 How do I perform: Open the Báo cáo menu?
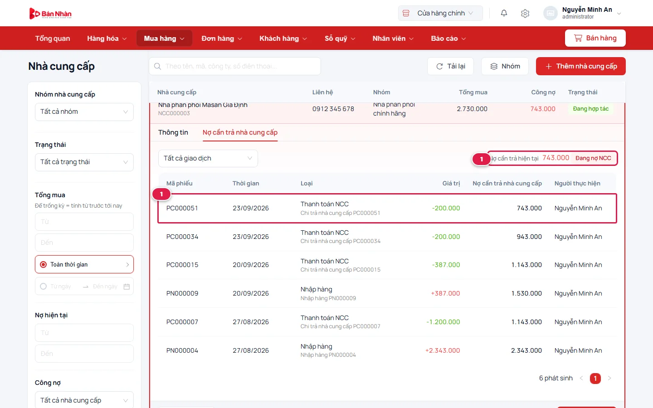pyautogui.click(x=448, y=39)
